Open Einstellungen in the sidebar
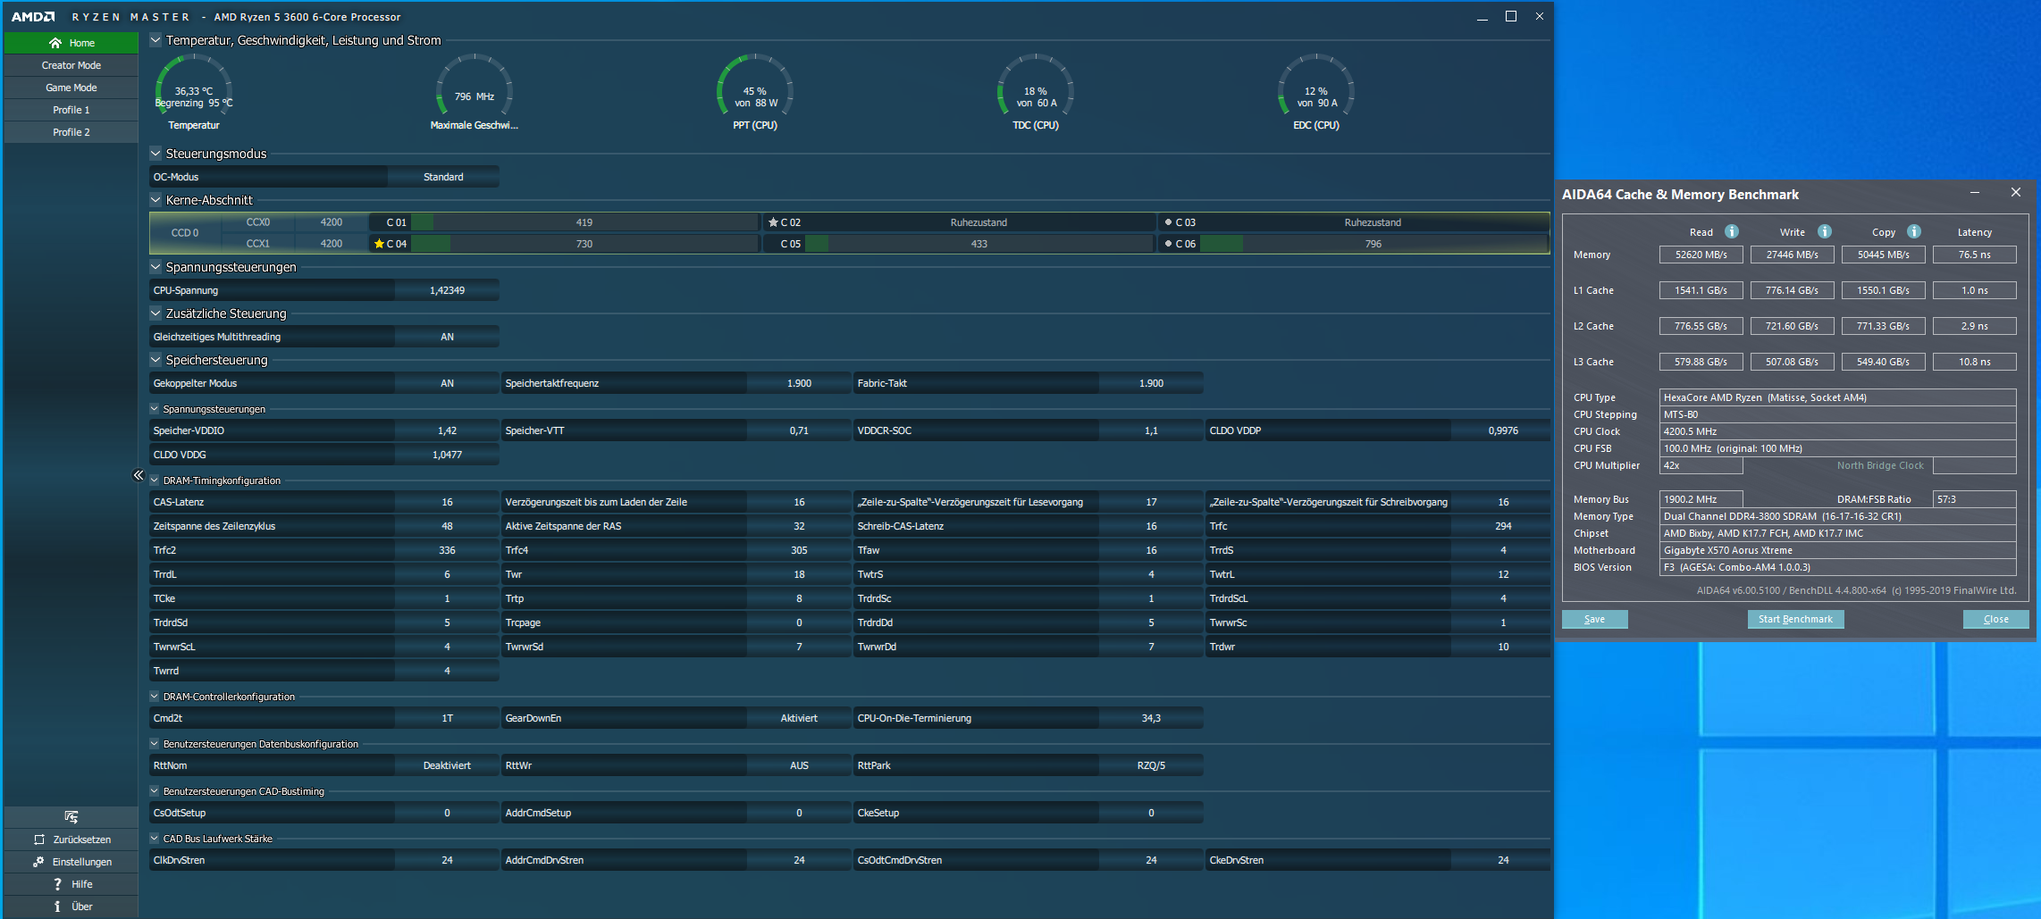Viewport: 2041px width, 919px height. 71,862
